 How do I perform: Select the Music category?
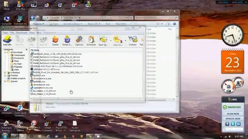point(16,61)
